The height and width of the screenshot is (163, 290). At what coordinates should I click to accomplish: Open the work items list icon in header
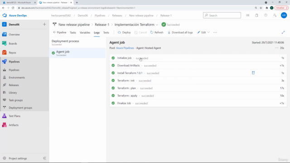[248, 15]
